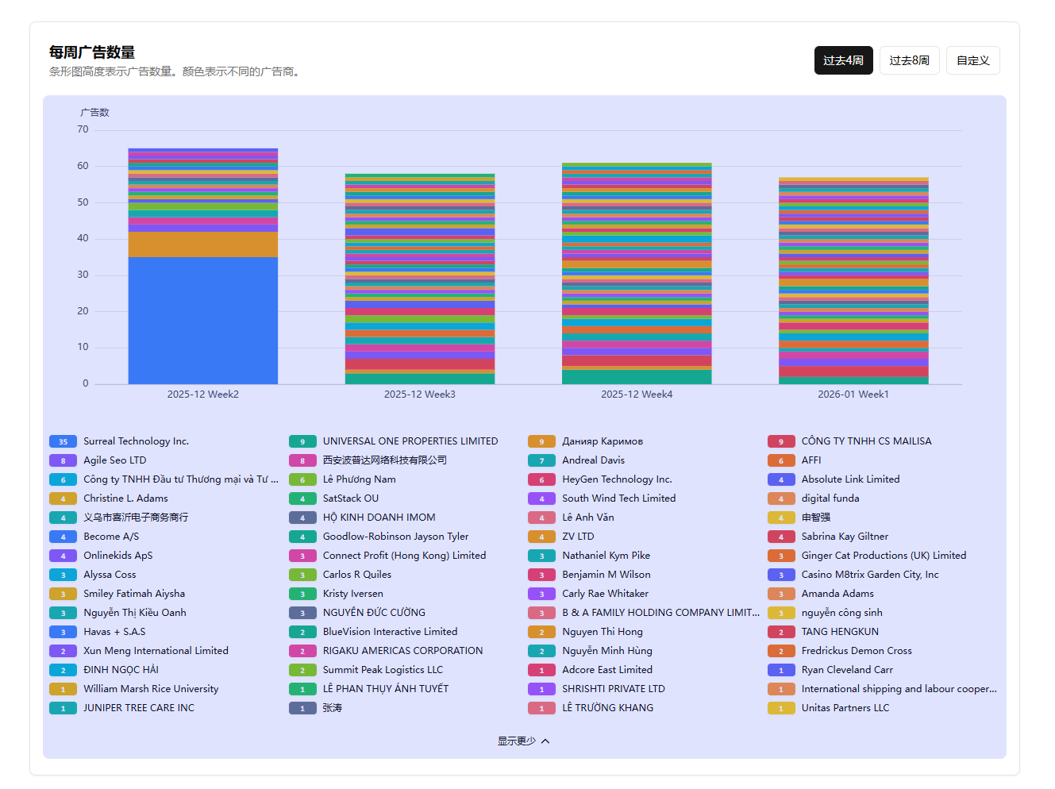Select the 过去4周 time range tab

tap(843, 60)
